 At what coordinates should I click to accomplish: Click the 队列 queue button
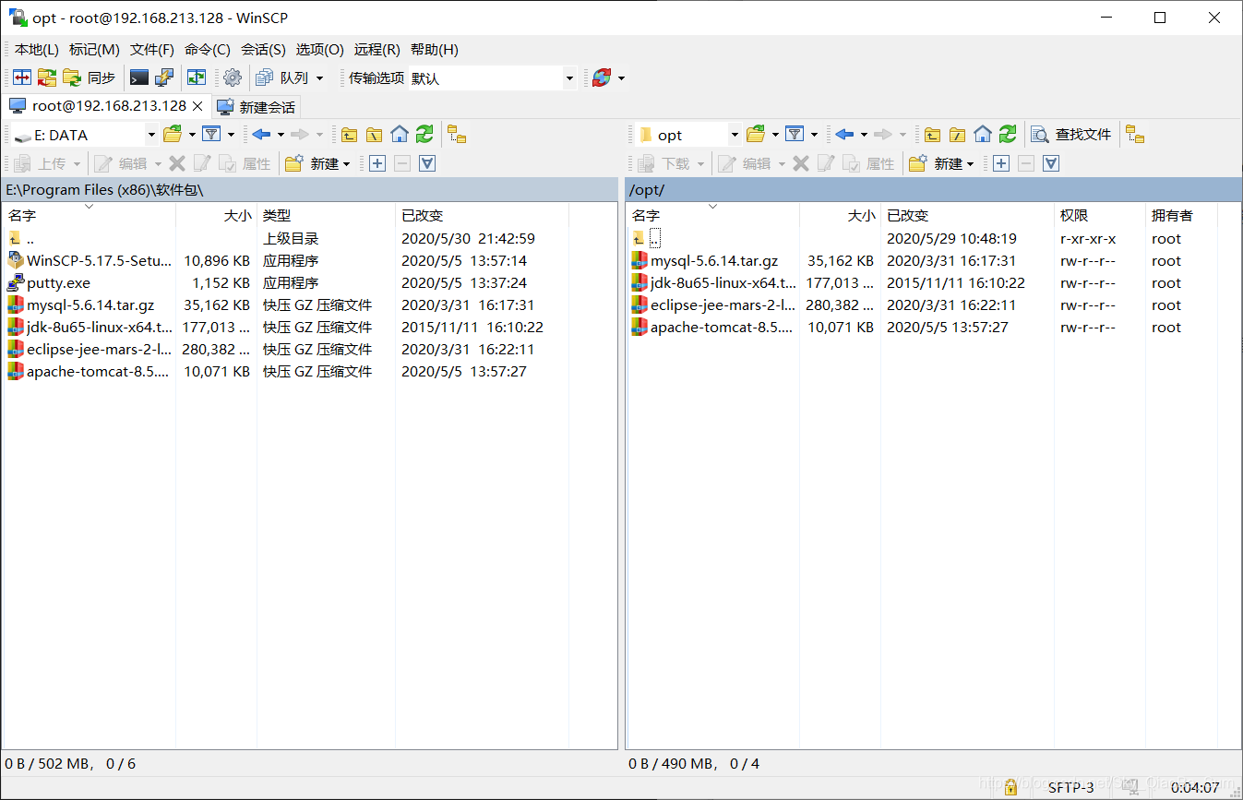click(x=282, y=78)
